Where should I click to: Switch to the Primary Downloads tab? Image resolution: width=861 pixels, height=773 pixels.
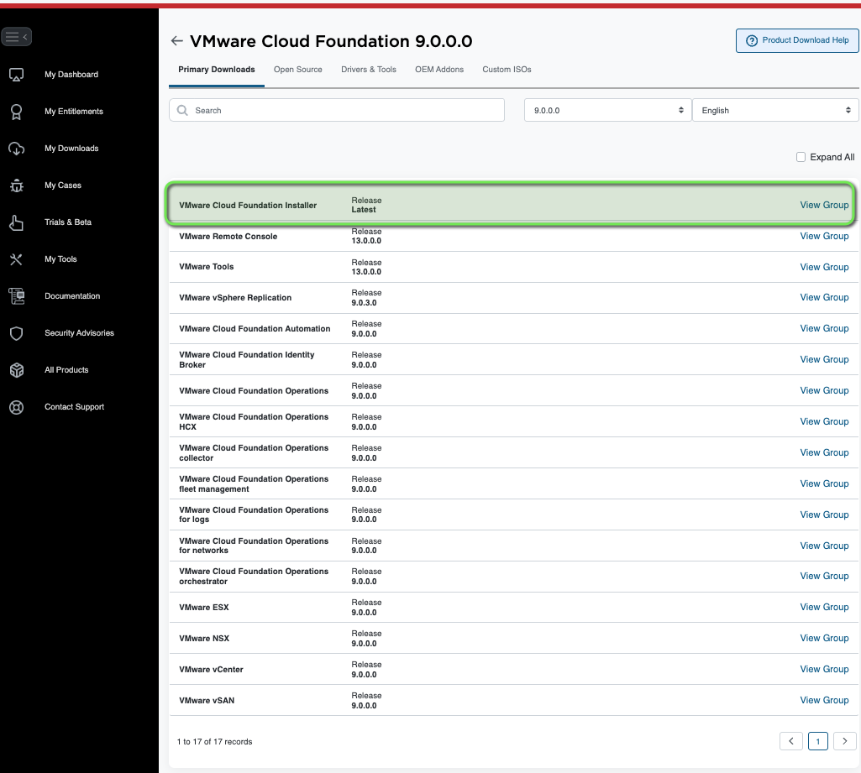click(x=217, y=70)
